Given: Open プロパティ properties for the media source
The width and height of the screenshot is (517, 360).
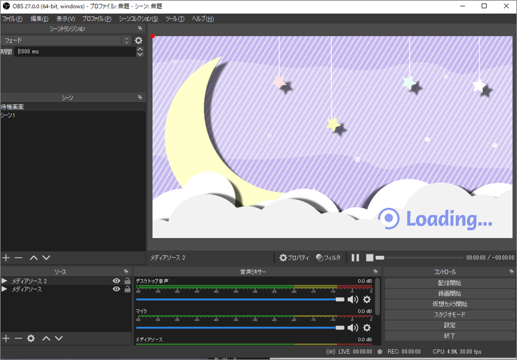Looking at the screenshot, I should (295, 258).
